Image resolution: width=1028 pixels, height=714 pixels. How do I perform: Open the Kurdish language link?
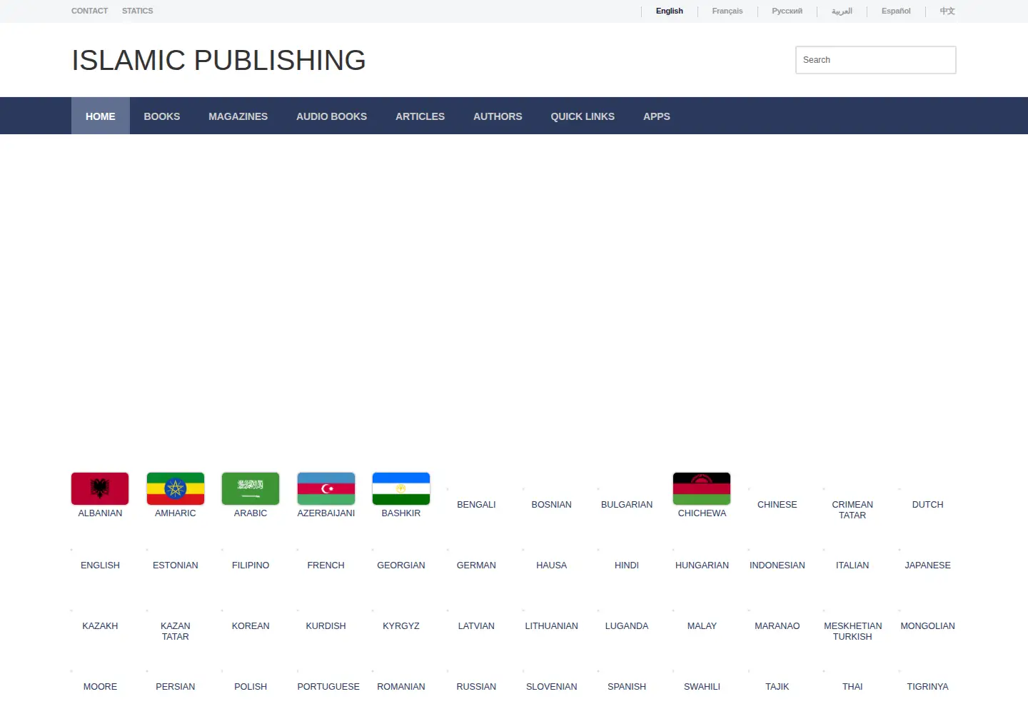pos(326,626)
